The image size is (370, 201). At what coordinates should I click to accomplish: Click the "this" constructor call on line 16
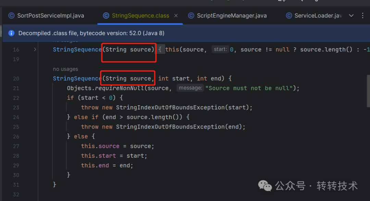172,50
